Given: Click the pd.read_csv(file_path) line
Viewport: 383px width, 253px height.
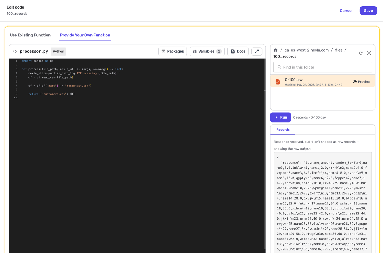Looking at the screenshot, I should tap(51, 77).
